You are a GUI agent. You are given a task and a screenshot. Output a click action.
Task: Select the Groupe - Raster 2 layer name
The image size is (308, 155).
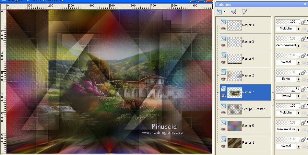click(x=255, y=109)
